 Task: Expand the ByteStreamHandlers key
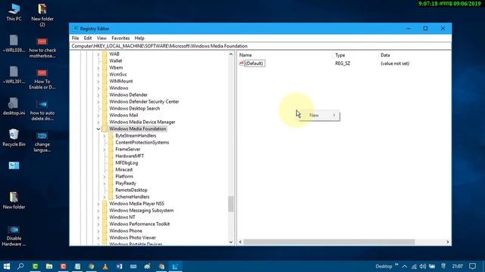105,136
